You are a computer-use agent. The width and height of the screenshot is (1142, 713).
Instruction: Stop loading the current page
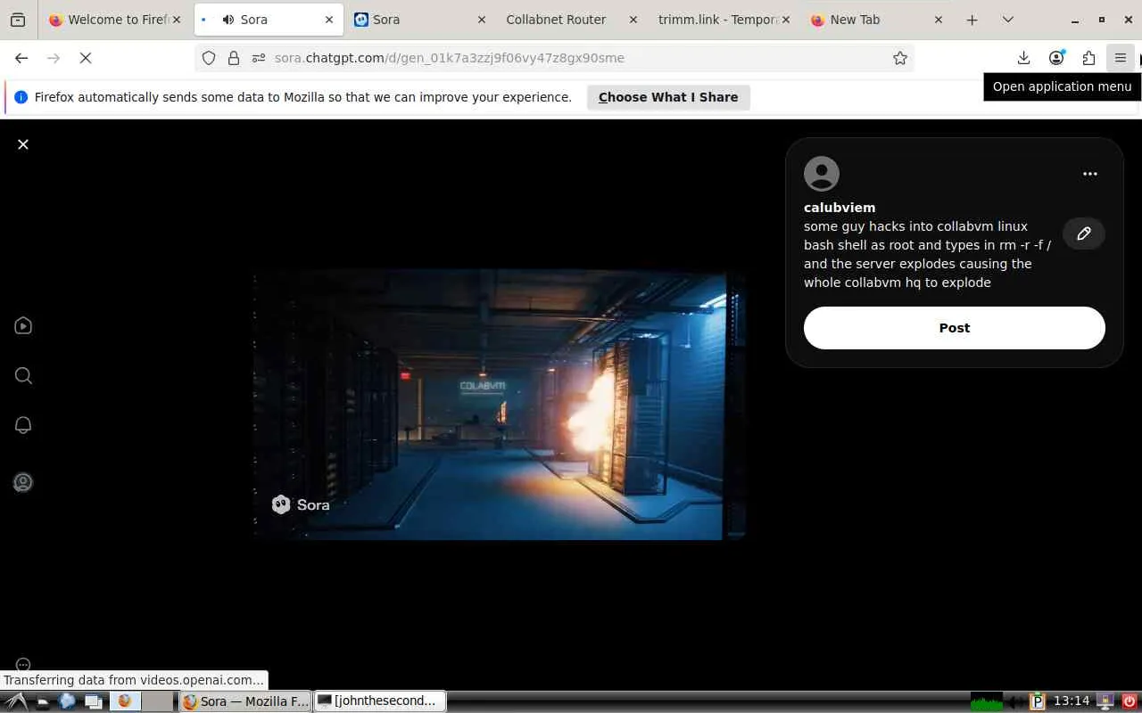[86, 58]
